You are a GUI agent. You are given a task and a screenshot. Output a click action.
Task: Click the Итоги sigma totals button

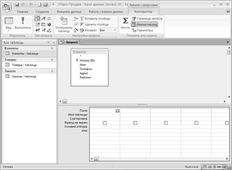pyautogui.click(x=125, y=23)
